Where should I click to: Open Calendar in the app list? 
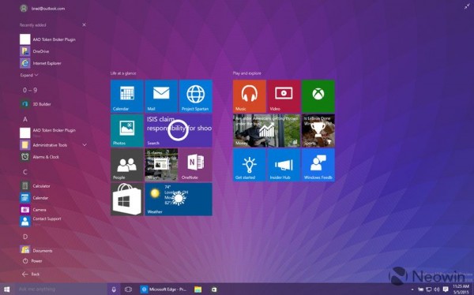click(34, 198)
